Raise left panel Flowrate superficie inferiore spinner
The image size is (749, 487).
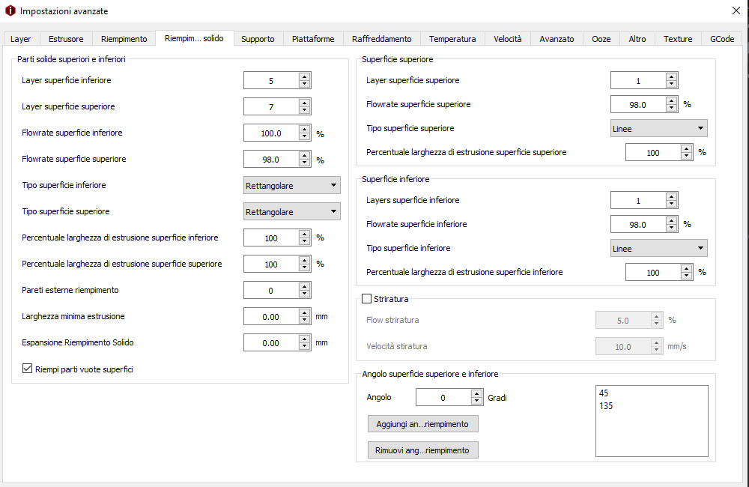[304, 129]
